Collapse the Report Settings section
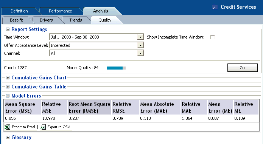The width and height of the screenshot is (263, 144). click(8, 29)
